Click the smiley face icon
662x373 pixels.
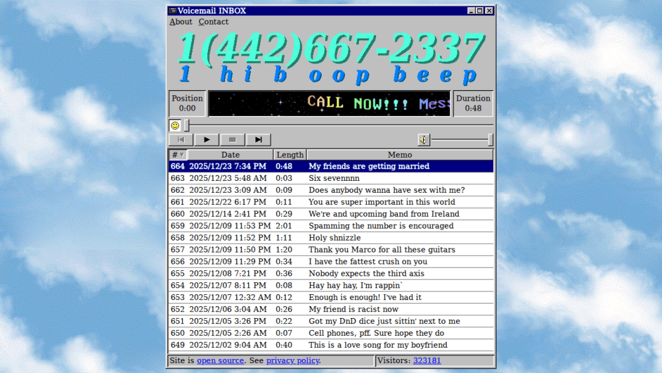point(175,125)
